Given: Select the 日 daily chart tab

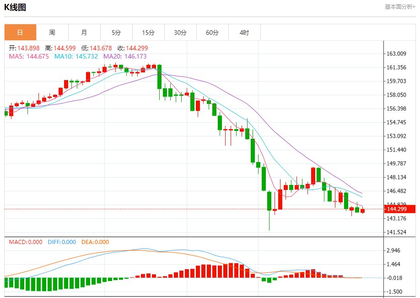Looking at the screenshot, I should [x=20, y=33].
